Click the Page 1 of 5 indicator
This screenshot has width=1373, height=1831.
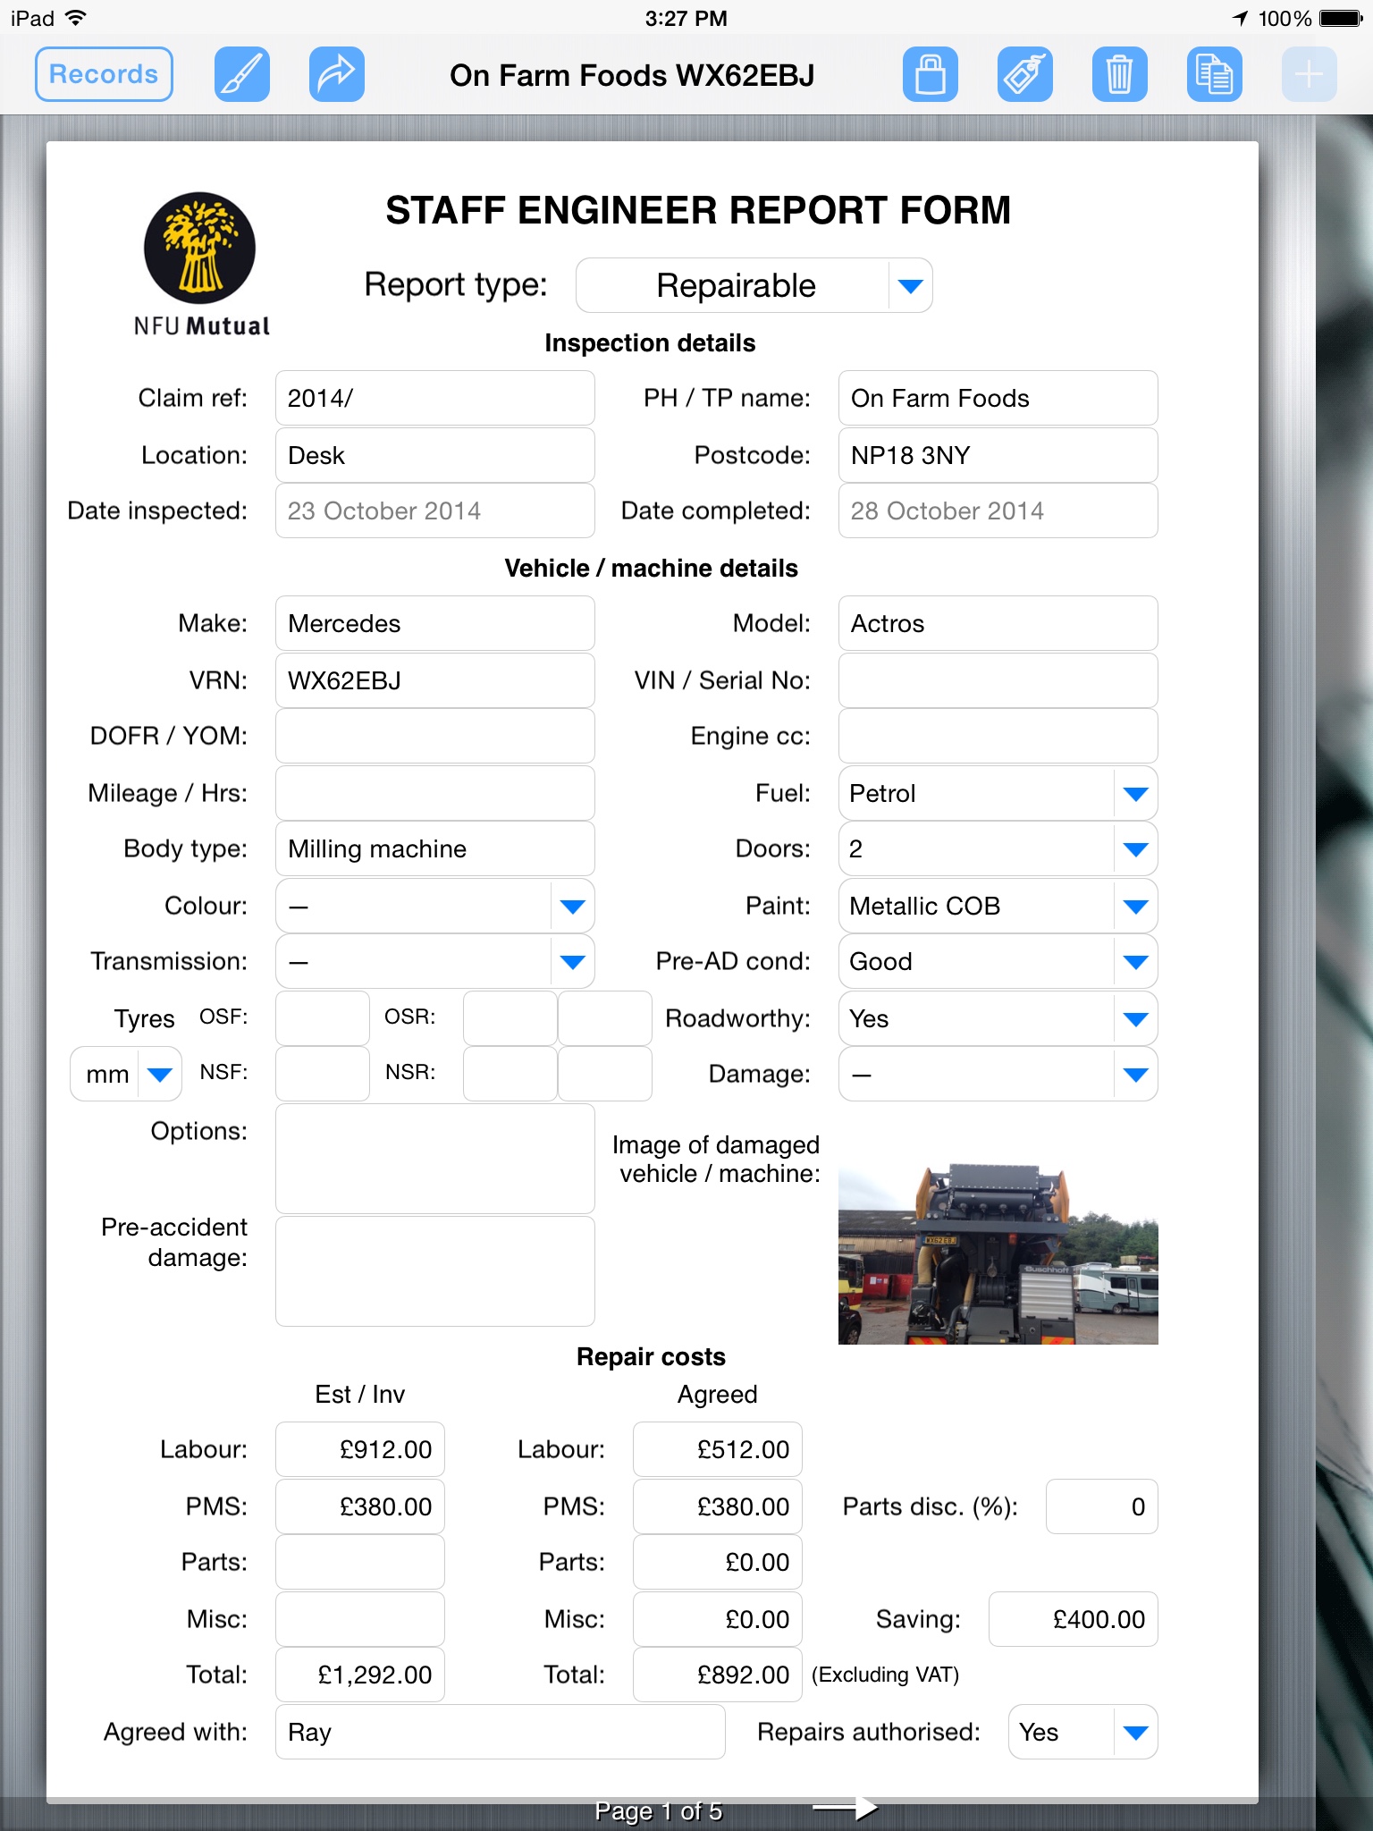pyautogui.click(x=659, y=1810)
